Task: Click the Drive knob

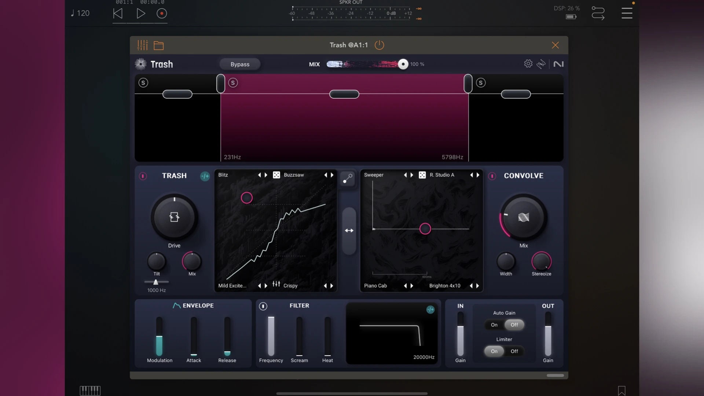Action: pyautogui.click(x=174, y=217)
